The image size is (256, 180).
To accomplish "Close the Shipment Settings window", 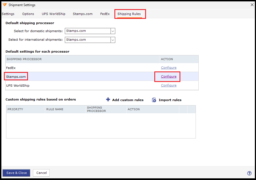I will tap(252, 5).
